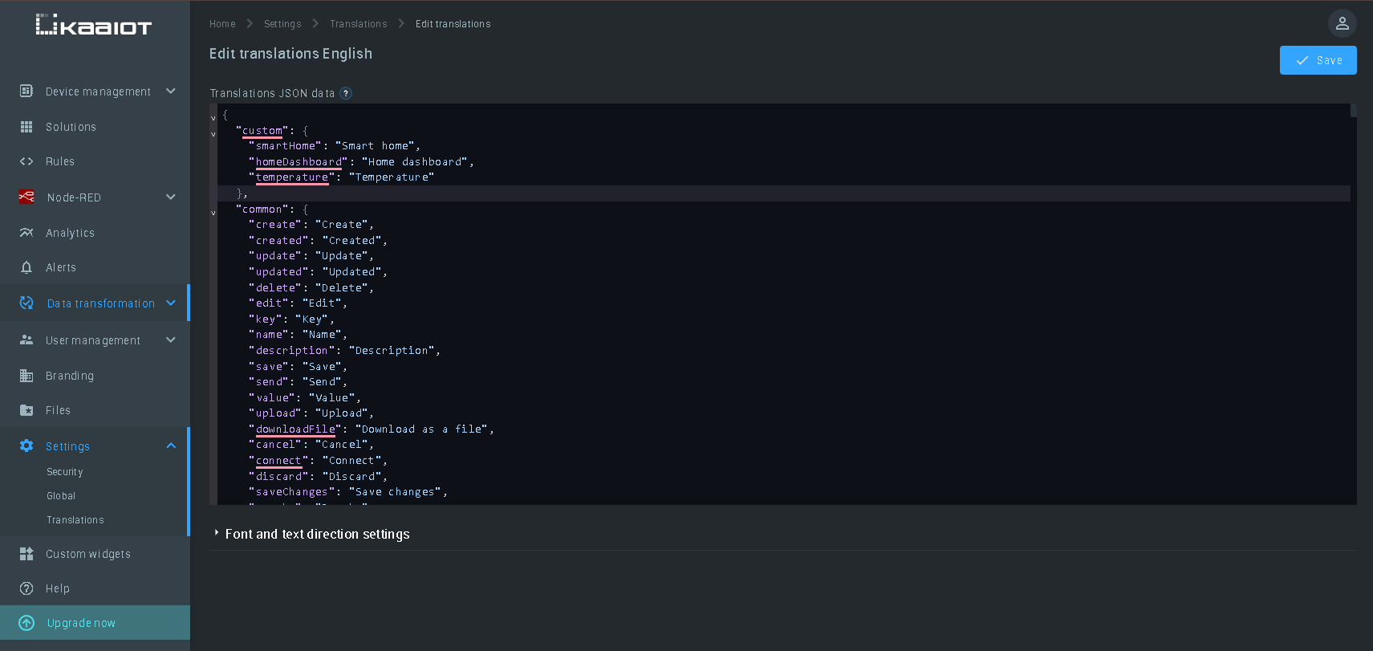
Task: Fold the "common" JSON block
Action: (213, 213)
